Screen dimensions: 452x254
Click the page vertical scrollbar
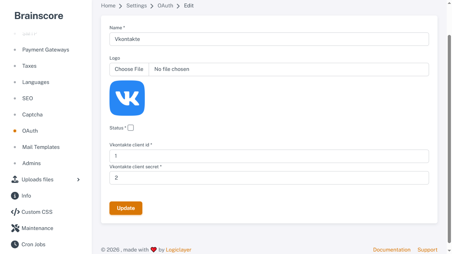point(450,139)
